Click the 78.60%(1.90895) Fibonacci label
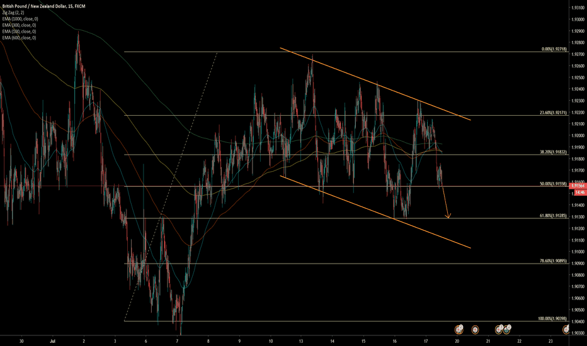Image resolution: width=587 pixels, height=346 pixels. tap(554, 261)
